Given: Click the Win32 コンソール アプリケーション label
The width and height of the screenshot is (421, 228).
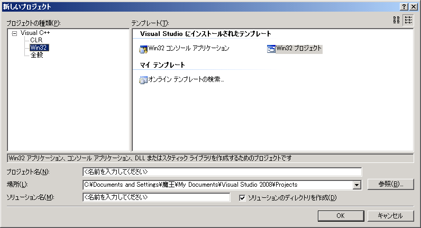Looking at the screenshot, I should click(189, 48).
